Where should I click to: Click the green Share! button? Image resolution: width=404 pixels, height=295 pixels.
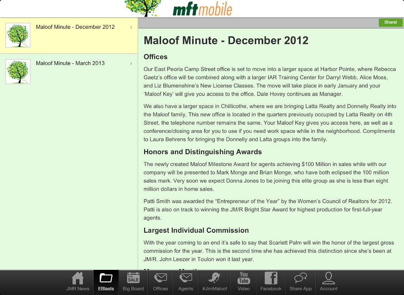[x=390, y=22]
